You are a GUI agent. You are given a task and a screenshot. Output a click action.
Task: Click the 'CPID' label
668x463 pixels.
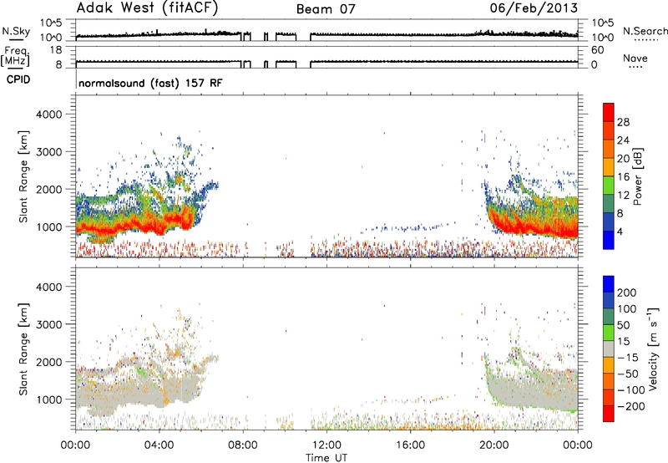click(x=18, y=79)
